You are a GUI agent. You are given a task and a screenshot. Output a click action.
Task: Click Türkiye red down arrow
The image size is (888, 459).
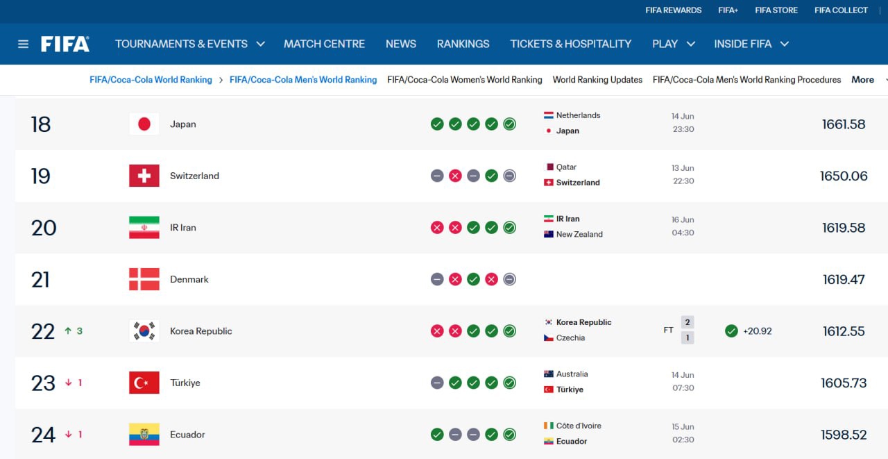click(68, 383)
